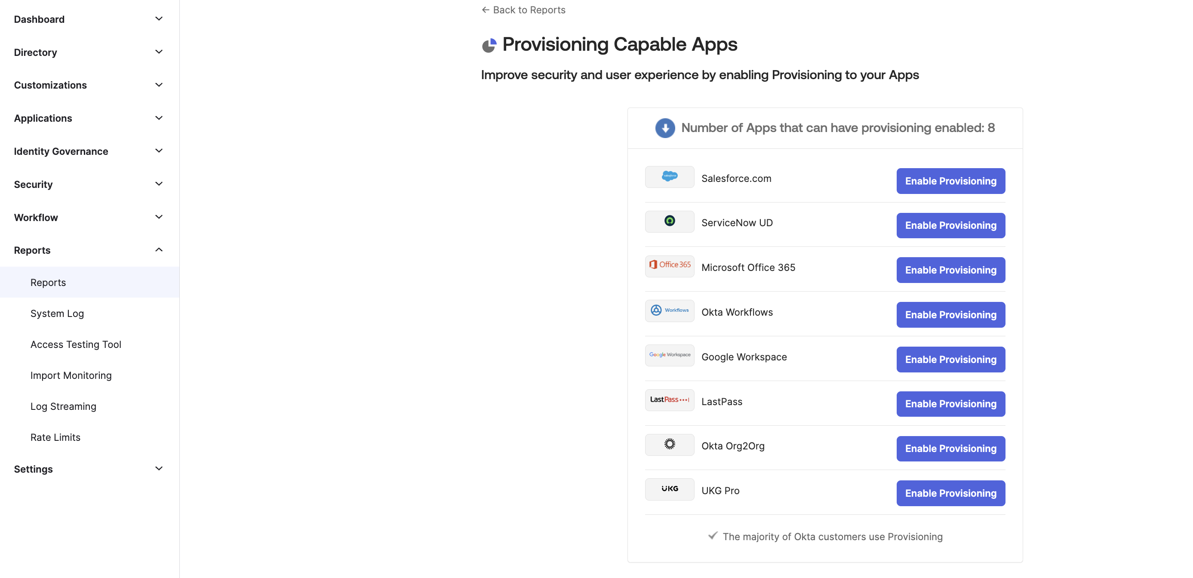Enable Provisioning for Salesforce.com

950,181
